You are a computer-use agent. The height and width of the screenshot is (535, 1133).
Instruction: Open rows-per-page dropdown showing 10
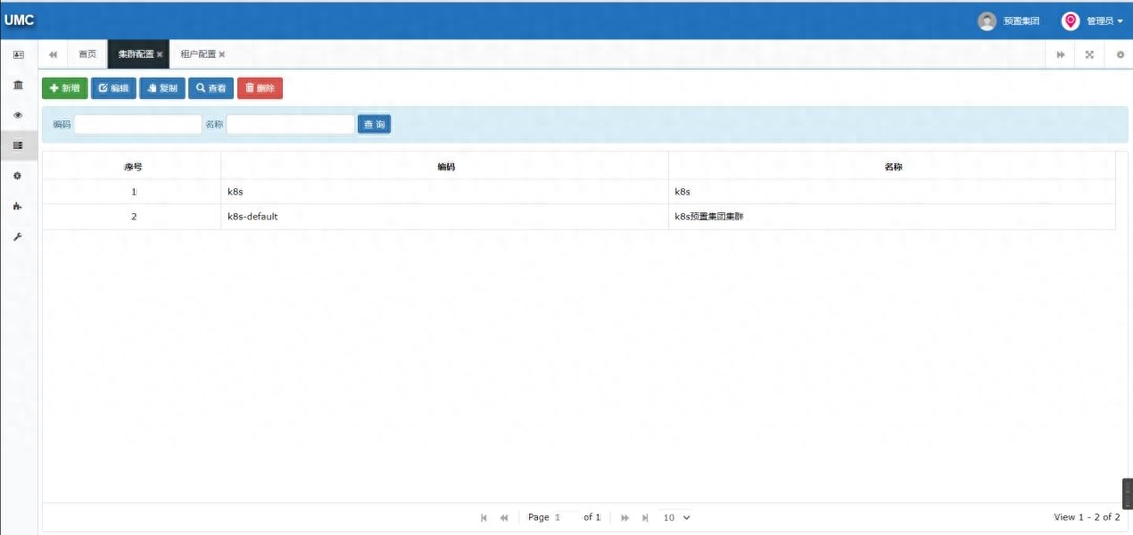coord(677,517)
